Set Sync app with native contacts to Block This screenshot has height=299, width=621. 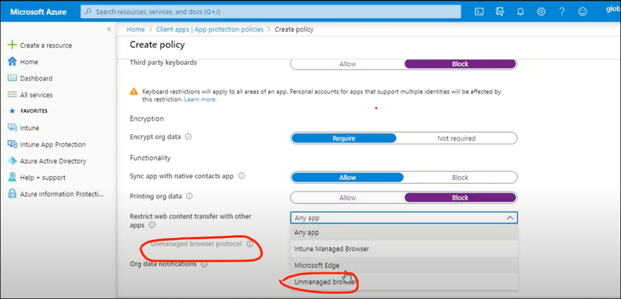(x=460, y=178)
